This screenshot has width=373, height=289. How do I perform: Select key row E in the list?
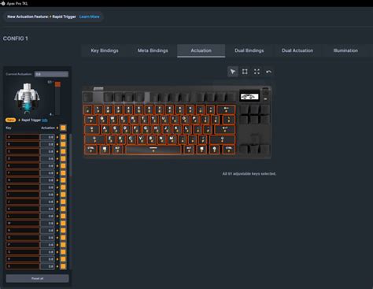[23, 166]
